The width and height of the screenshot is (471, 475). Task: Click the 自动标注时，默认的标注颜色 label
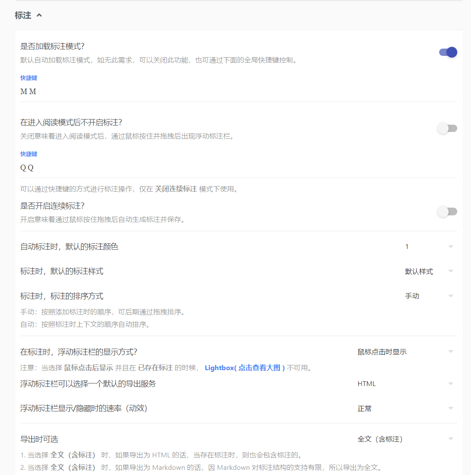69,247
